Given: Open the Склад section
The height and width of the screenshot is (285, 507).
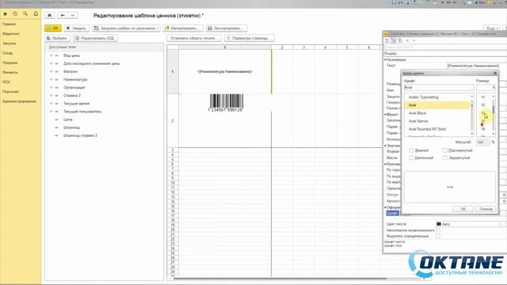Looking at the screenshot, I should [x=7, y=53].
